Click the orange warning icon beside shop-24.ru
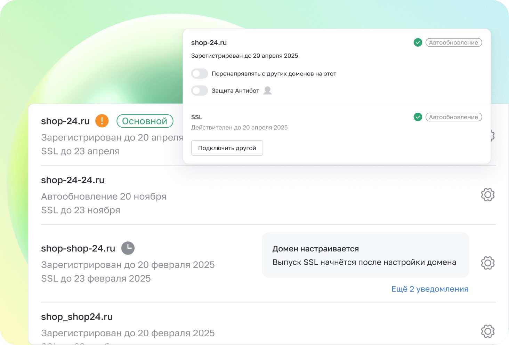 (x=102, y=121)
